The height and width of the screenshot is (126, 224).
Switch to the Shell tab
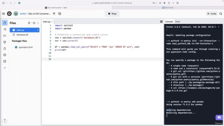click(177, 22)
